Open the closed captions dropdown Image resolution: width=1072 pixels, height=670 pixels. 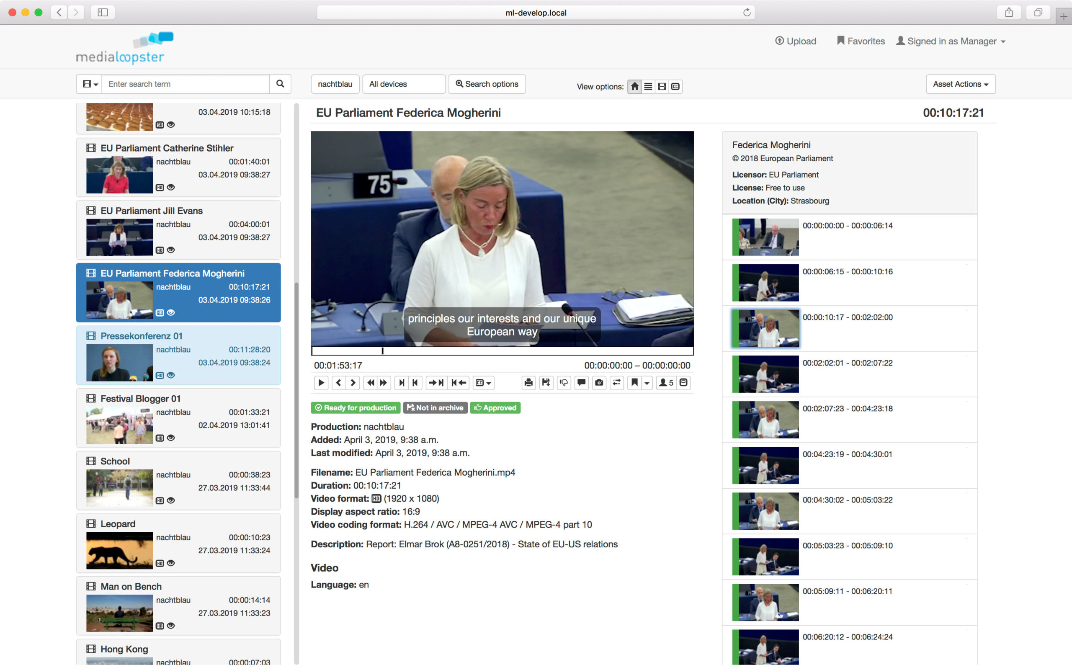click(x=483, y=382)
